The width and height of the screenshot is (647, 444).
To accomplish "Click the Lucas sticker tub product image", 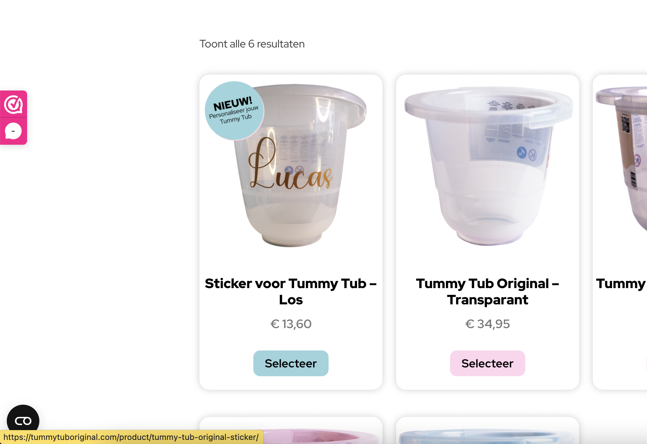I will [291, 166].
